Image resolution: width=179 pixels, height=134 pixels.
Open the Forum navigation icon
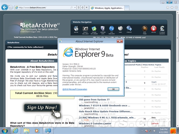click(129, 29)
